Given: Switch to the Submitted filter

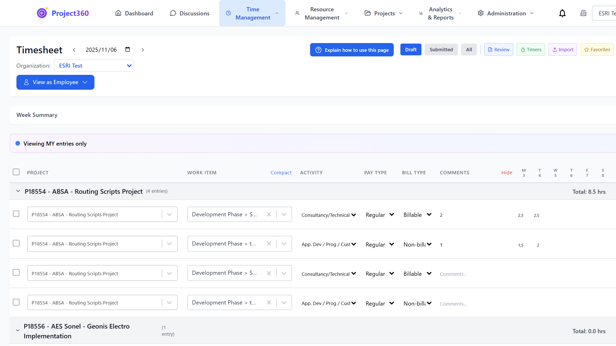Looking at the screenshot, I should point(441,49).
